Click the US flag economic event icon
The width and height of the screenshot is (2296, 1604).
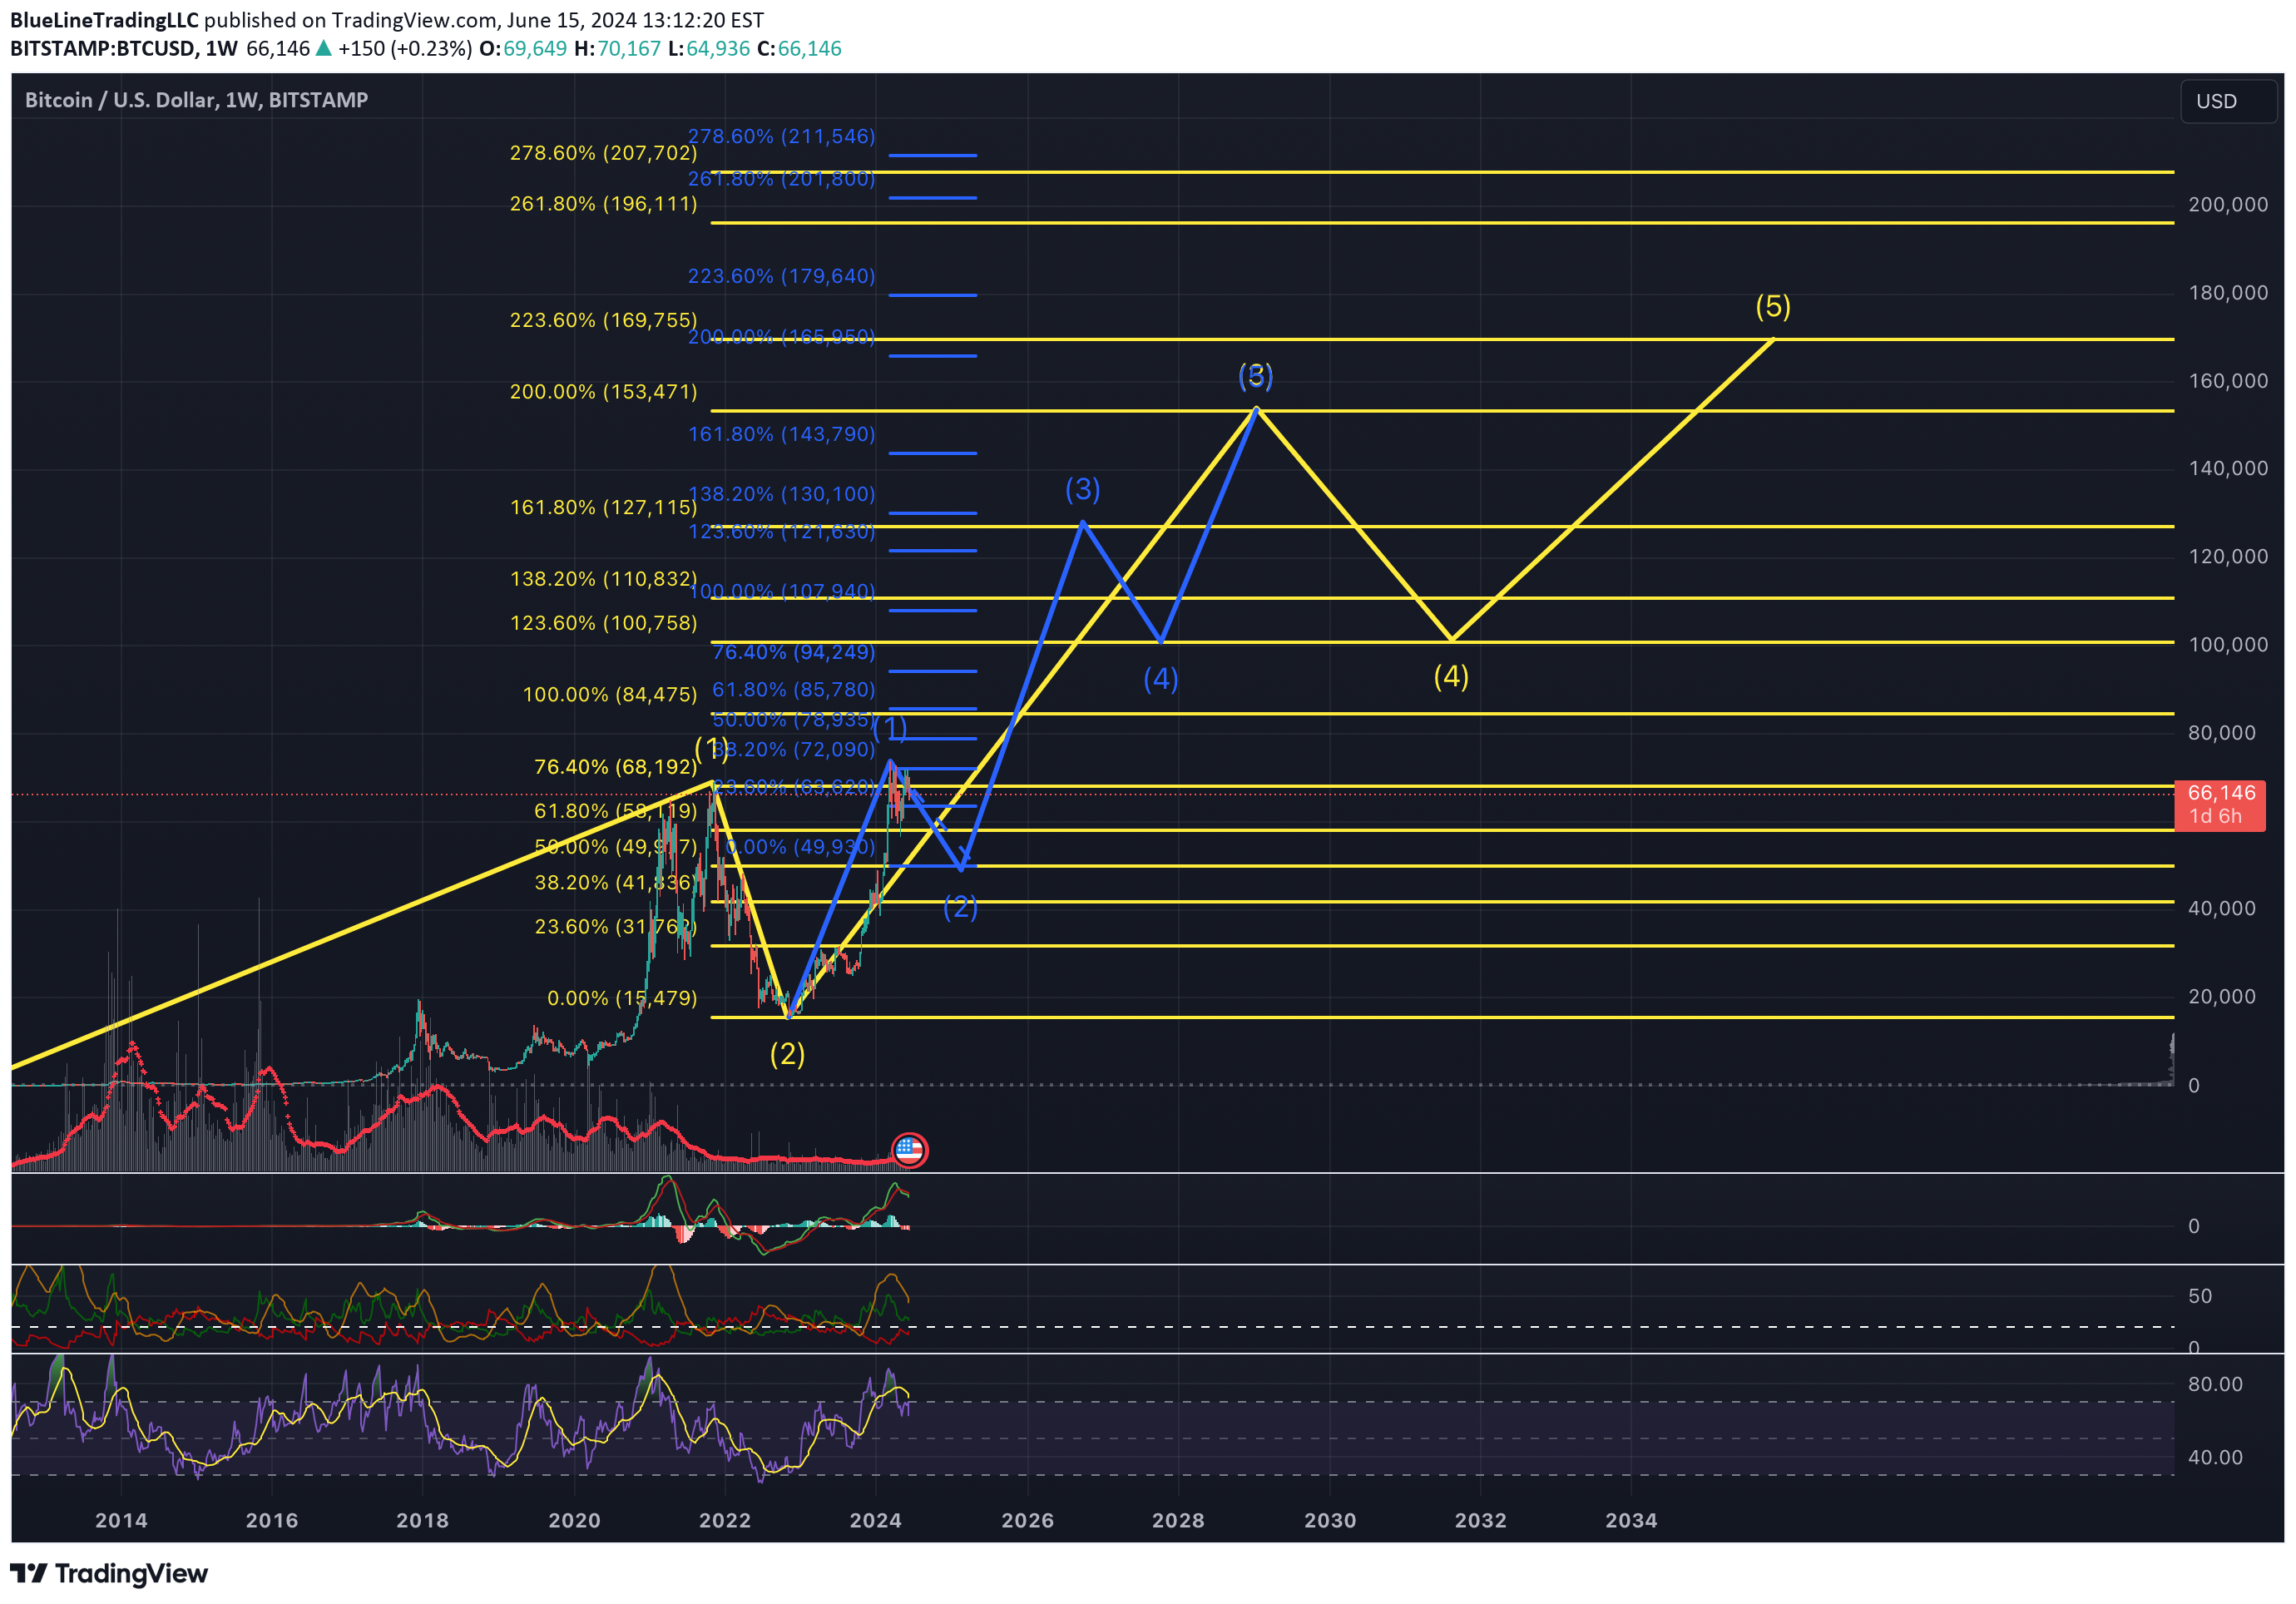click(908, 1150)
